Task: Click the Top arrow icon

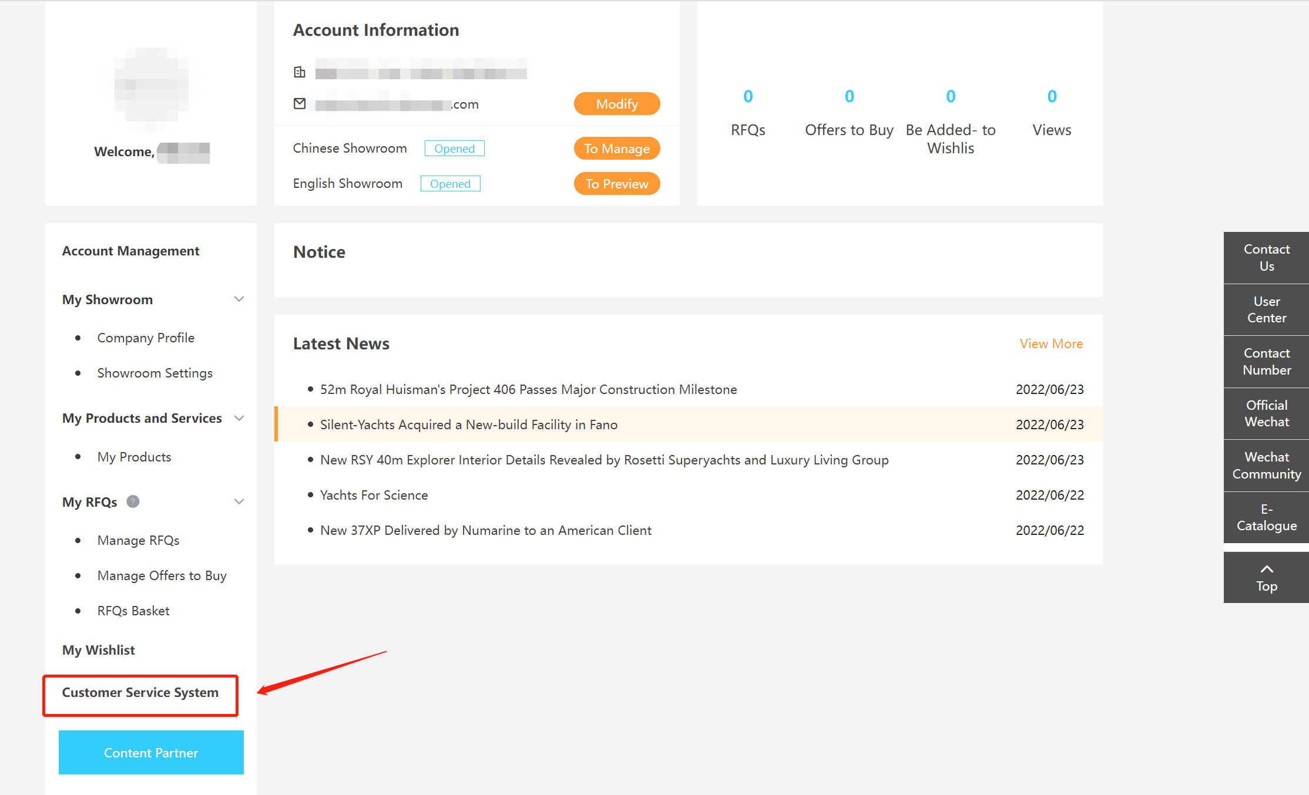Action: 1267,569
